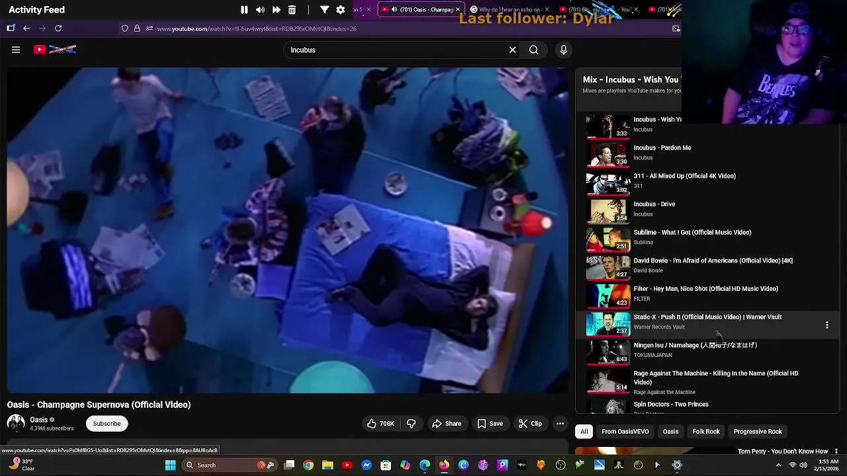Play Spin Doctors - Two Princes
Viewport: 847px width, 476px height.
coord(708,405)
